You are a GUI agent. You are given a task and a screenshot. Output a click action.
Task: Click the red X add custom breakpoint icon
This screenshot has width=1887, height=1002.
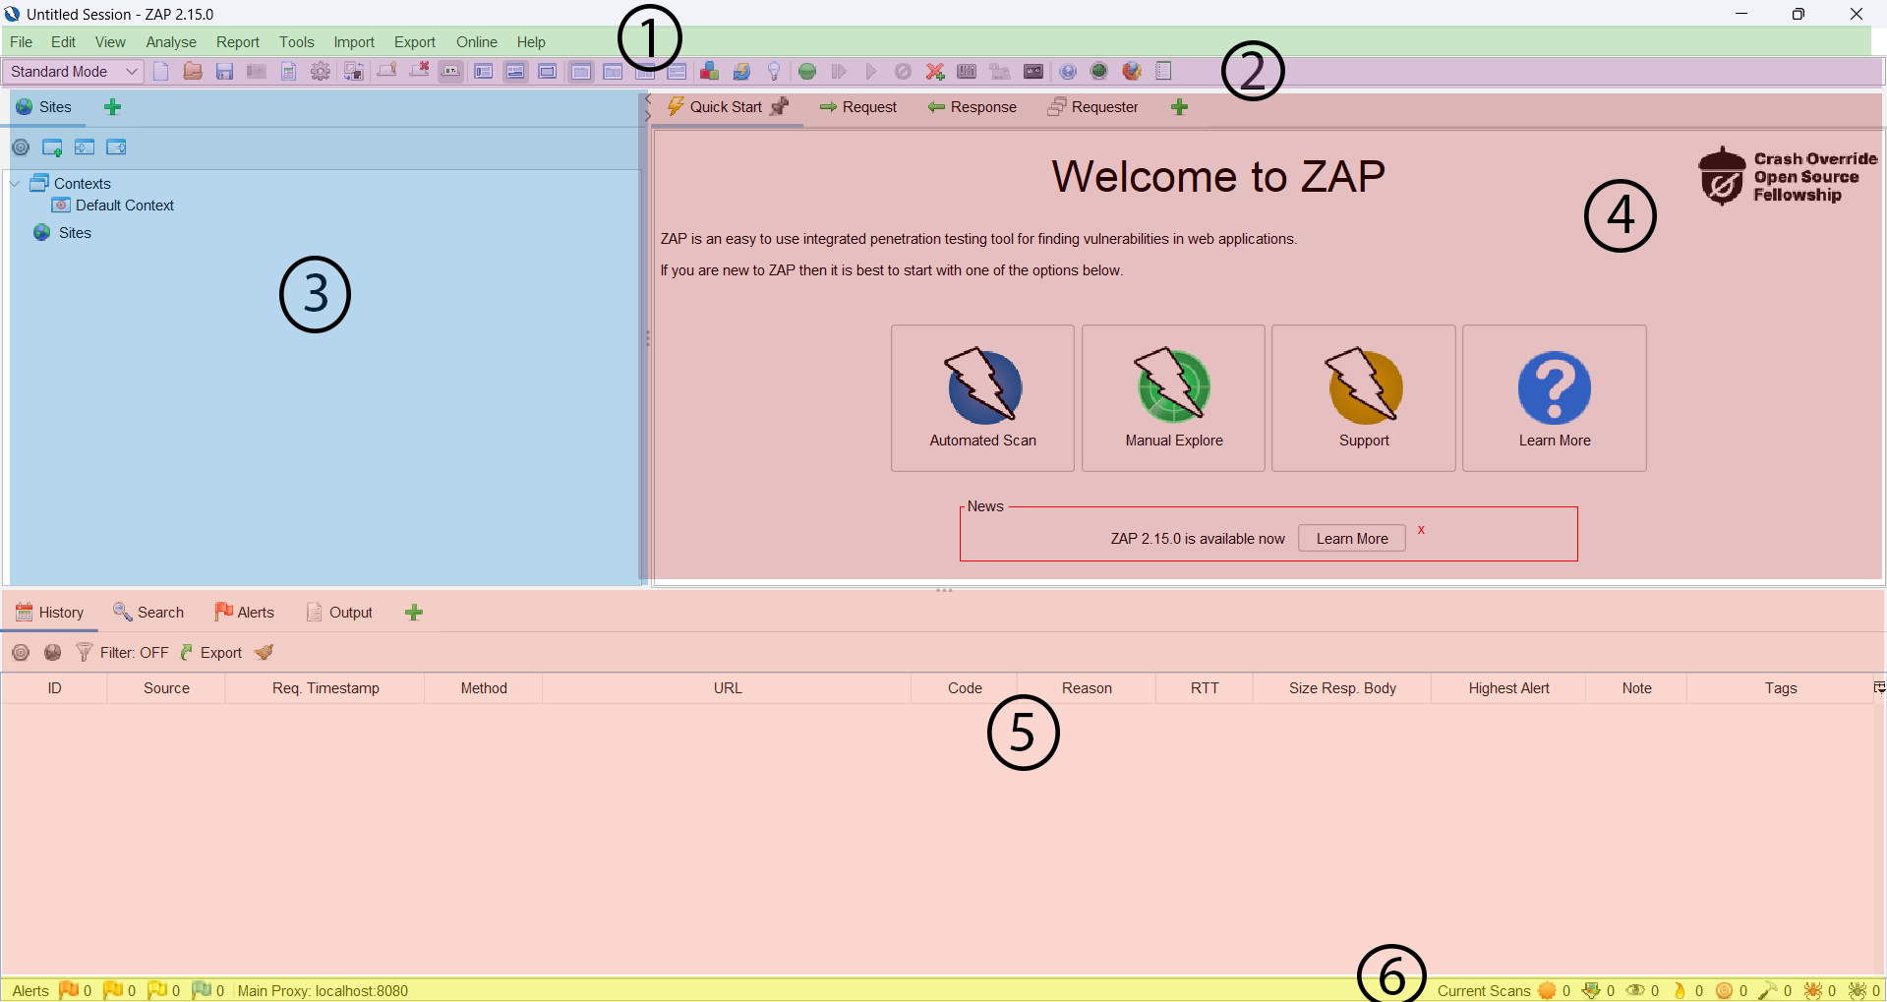click(935, 71)
